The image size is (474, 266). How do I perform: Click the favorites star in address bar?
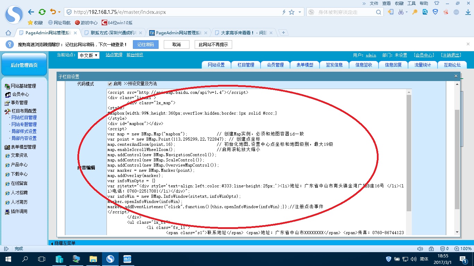coord(292,12)
